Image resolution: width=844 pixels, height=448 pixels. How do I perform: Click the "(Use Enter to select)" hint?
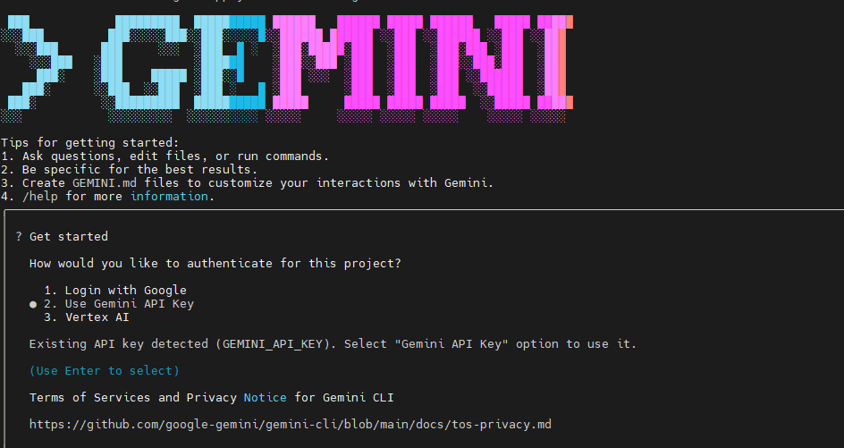point(104,370)
